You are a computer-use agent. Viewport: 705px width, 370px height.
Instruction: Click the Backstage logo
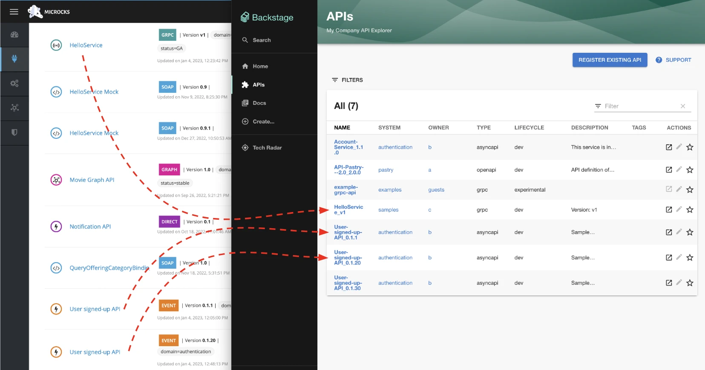tap(267, 17)
